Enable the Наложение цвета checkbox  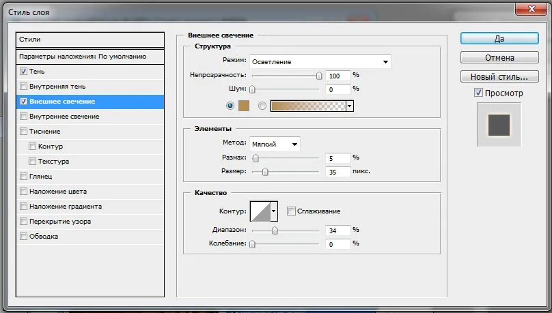click(x=24, y=192)
